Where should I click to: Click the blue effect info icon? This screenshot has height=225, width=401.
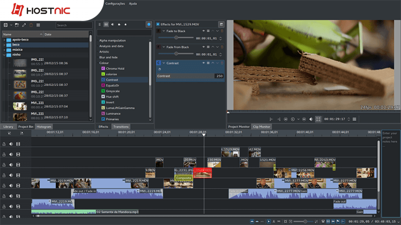pos(148,24)
